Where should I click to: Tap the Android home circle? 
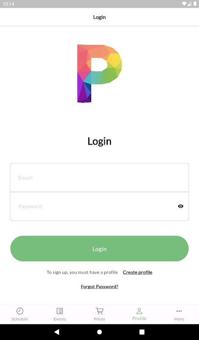pos(99,332)
